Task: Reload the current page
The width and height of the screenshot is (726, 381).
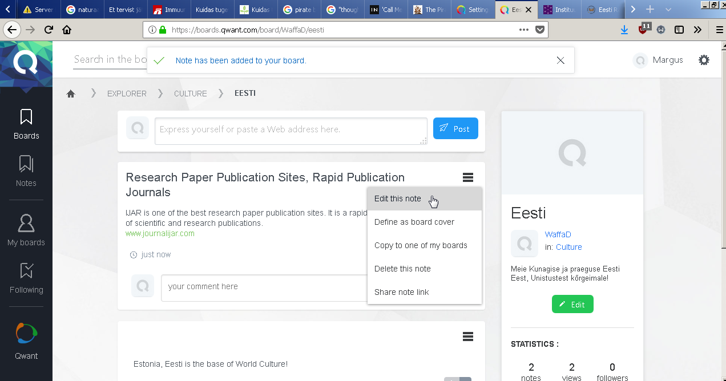Action: pos(49,30)
